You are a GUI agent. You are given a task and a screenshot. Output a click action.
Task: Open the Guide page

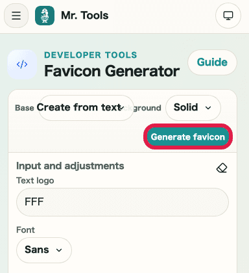tap(212, 62)
